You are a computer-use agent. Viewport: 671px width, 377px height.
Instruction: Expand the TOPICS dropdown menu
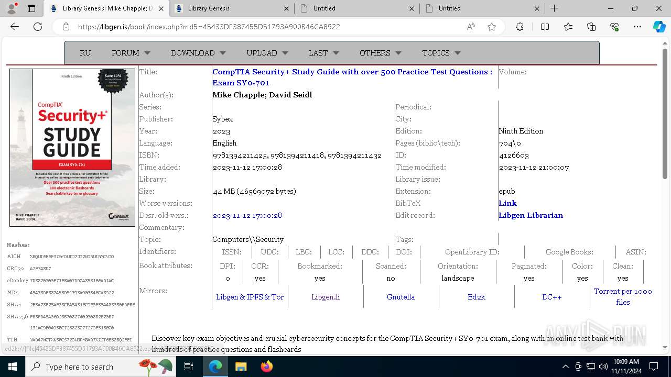pyautogui.click(x=441, y=53)
